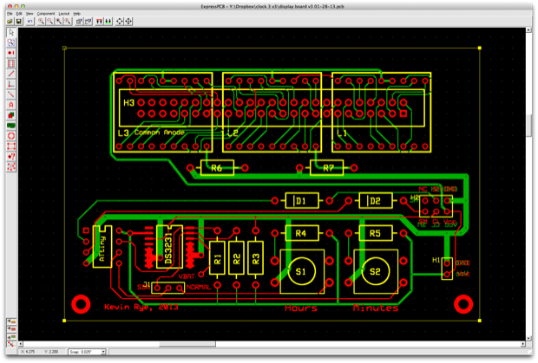Toggle bottom copper layer visibility button
538x363 pixels.
tap(11, 337)
